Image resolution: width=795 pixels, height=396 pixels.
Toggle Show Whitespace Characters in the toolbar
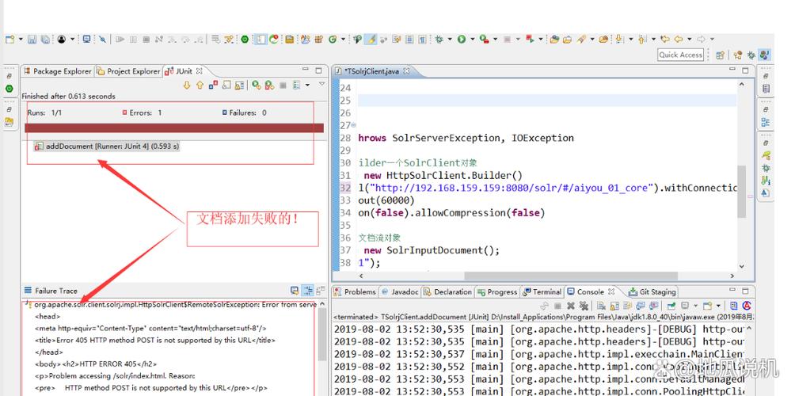coord(422,39)
